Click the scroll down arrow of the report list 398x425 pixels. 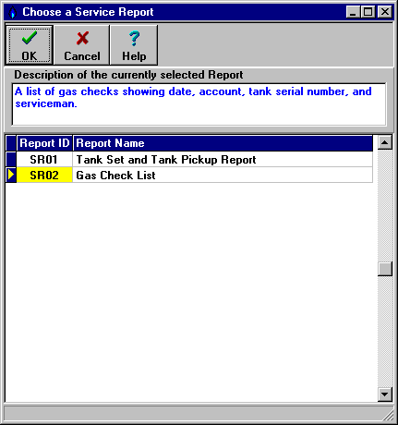pyautogui.click(x=385, y=394)
